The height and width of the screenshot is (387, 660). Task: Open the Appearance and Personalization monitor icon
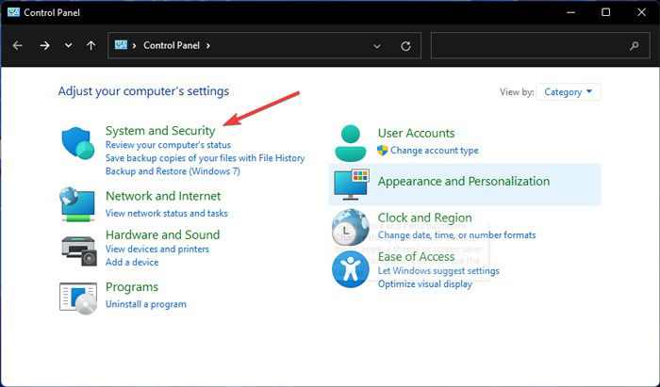click(x=352, y=185)
